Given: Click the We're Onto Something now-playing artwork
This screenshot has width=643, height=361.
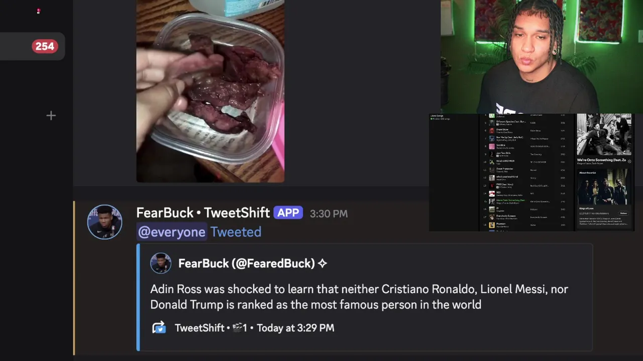Looking at the screenshot, I should pos(604,134).
